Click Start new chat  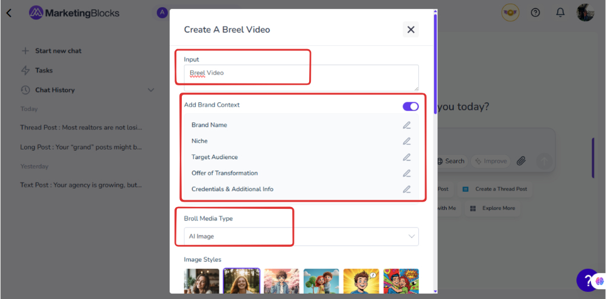(x=58, y=51)
